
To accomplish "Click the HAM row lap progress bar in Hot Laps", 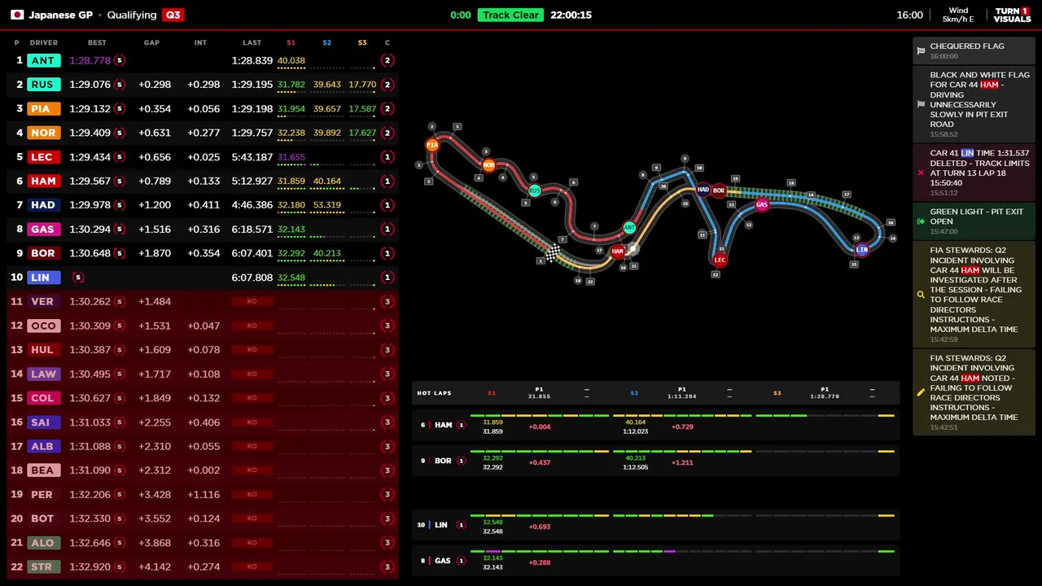I will (x=682, y=416).
